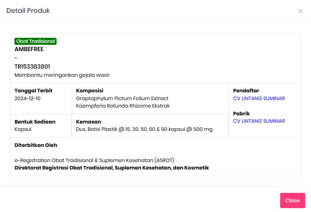Select the AMBEFREE product name
The width and height of the screenshot is (311, 212).
pos(29,49)
